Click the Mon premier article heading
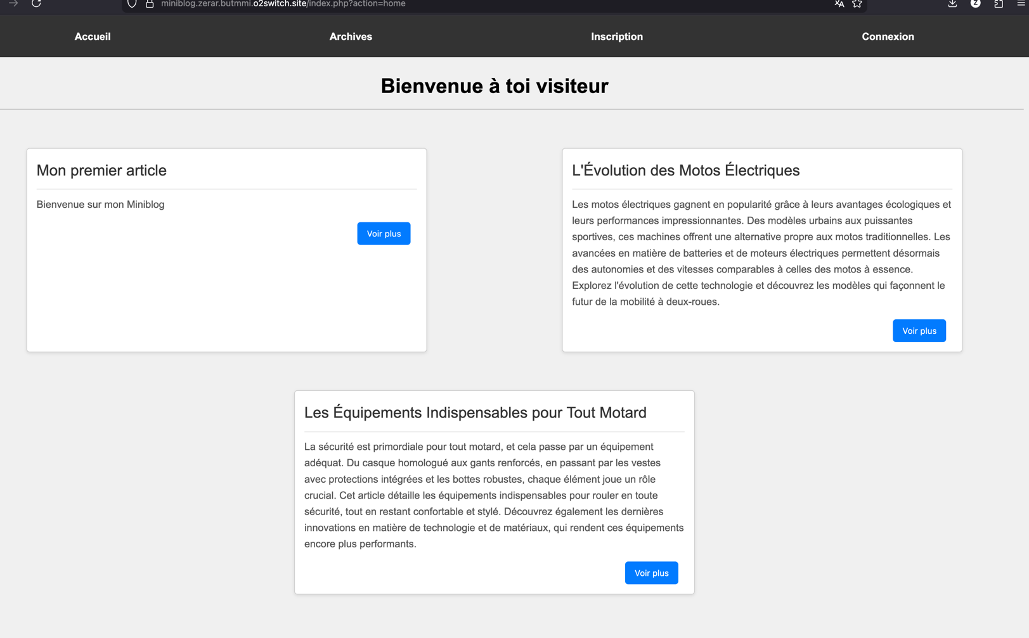Screen dimensions: 1029x638 click(101, 170)
